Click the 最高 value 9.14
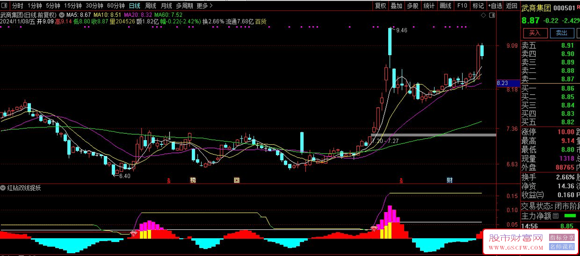Image resolution: width=580 pixels, height=256 pixels. pos(567,141)
